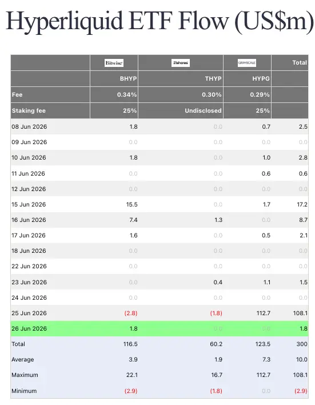Click the Maximum summary row label
Screen dimensions: 315x405
[25, 375]
